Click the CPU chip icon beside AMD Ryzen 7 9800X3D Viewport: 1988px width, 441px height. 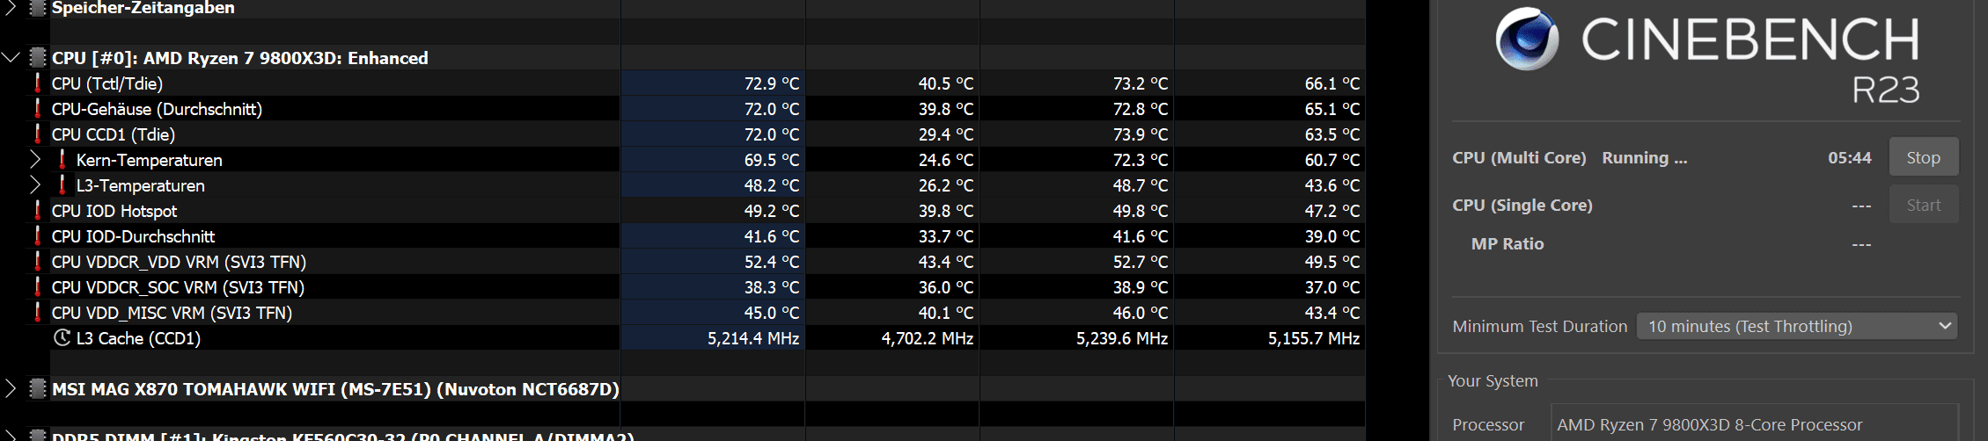[x=38, y=58]
